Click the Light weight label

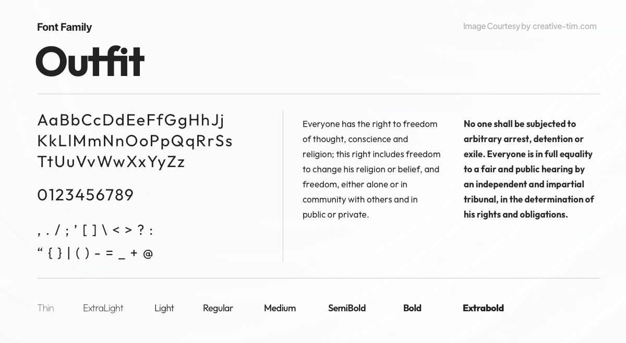164,308
